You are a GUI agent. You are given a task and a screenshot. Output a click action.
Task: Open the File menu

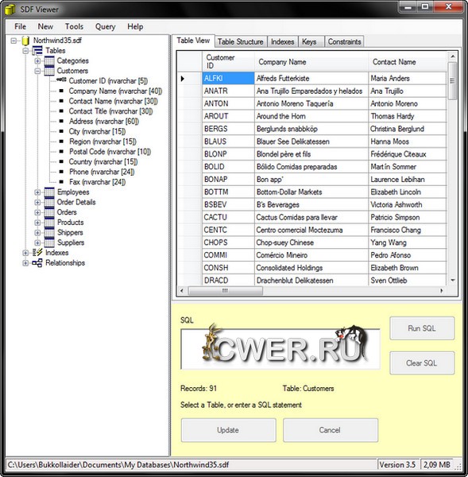[x=20, y=26]
